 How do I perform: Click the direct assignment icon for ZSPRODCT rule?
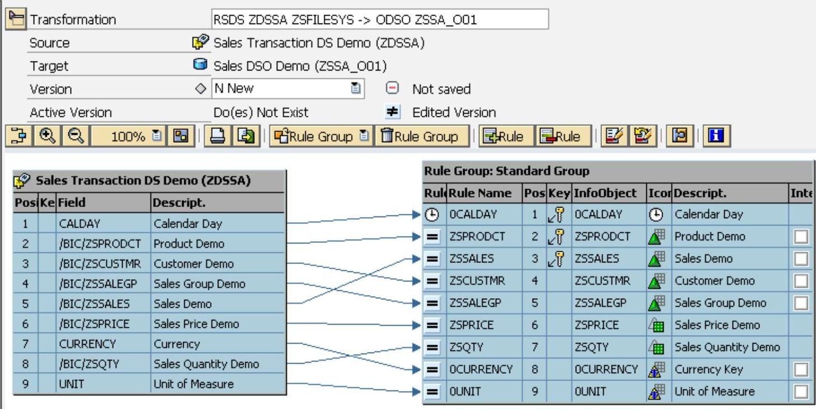point(432,237)
